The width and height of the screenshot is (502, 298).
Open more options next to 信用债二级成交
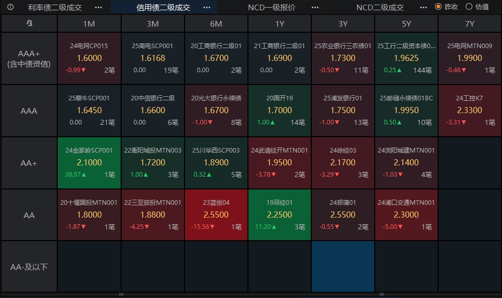[x=207, y=7]
